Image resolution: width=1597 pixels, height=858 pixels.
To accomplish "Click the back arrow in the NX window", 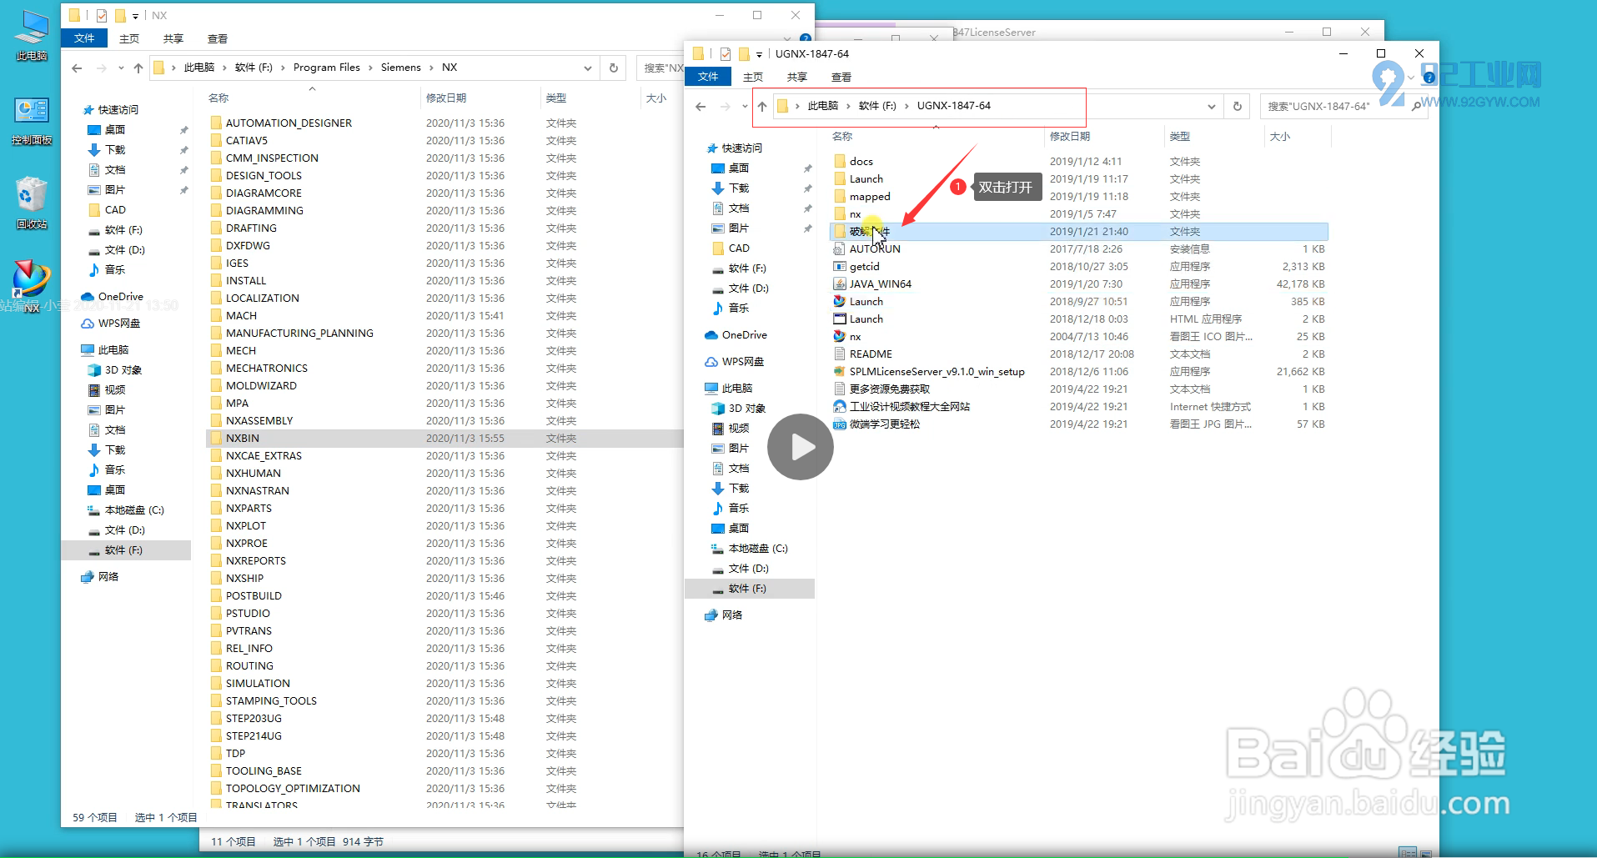I will point(77,68).
